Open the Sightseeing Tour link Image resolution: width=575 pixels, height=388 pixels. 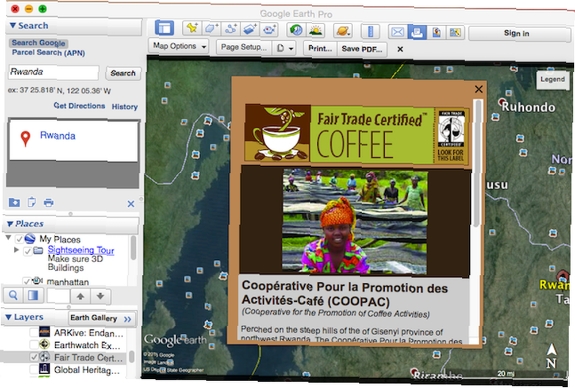80,250
